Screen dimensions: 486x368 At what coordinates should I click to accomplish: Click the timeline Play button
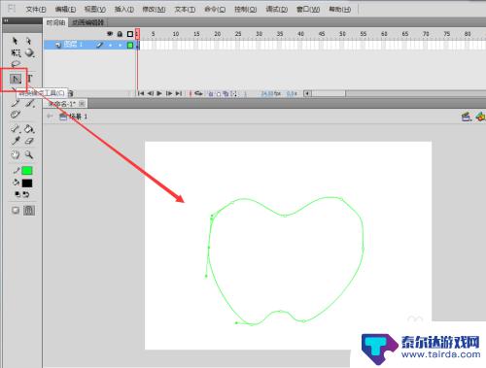click(159, 93)
